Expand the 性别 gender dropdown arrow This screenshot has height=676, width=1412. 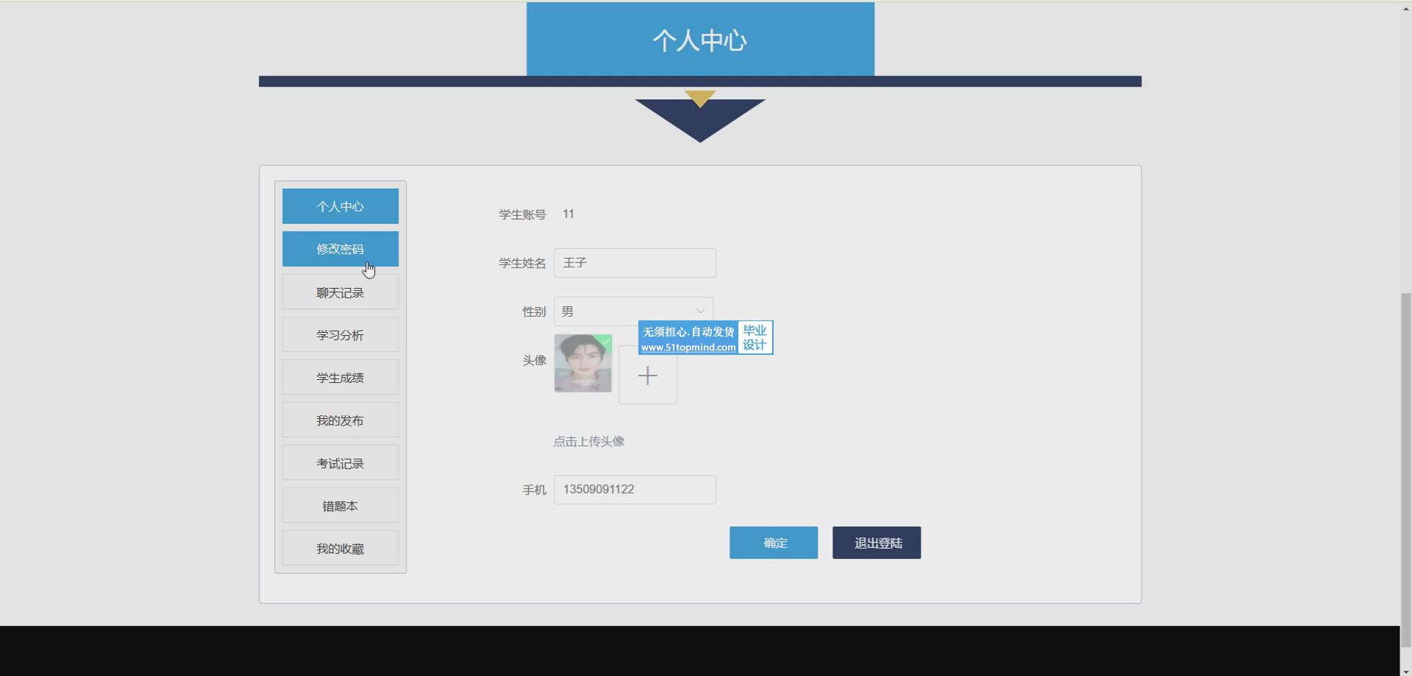tap(700, 312)
